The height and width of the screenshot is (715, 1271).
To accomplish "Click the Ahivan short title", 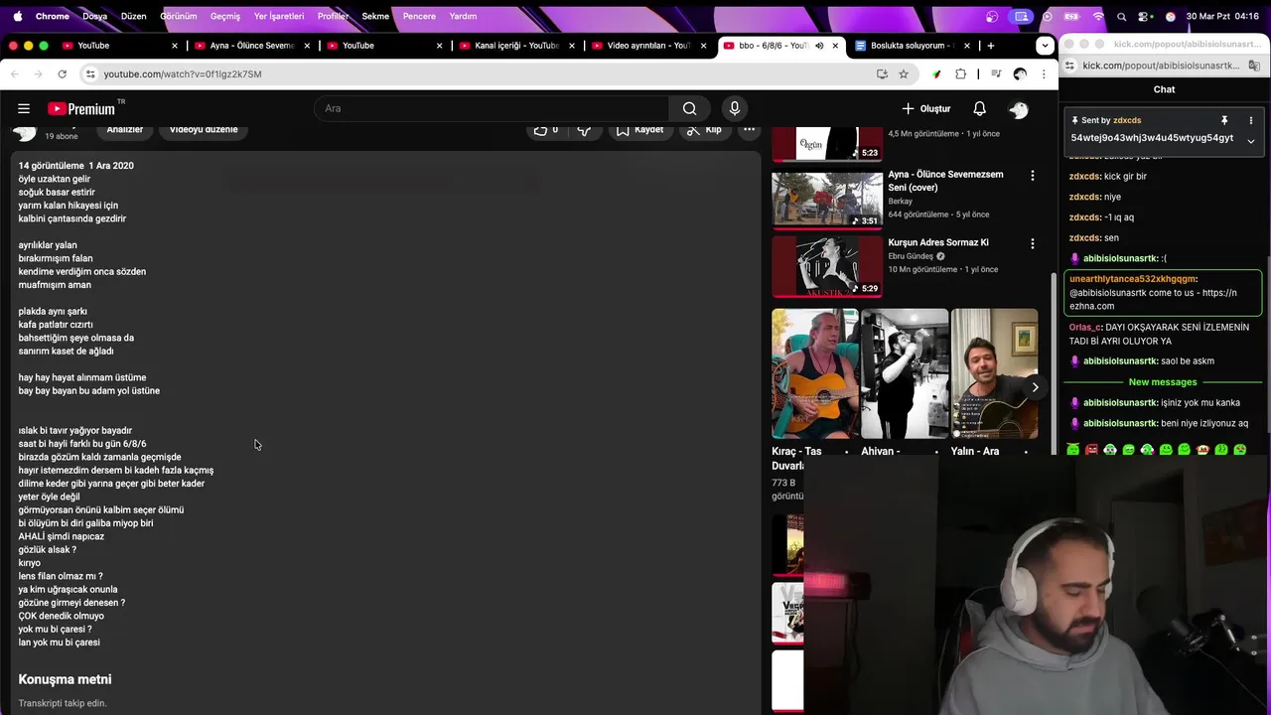I will tap(880, 451).
